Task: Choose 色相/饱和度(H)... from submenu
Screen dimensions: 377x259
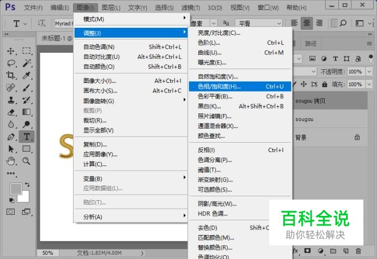Action: 240,86
